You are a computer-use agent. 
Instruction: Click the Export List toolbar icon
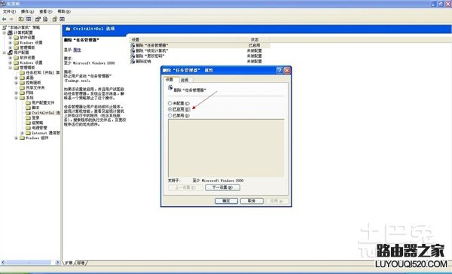tap(45, 19)
